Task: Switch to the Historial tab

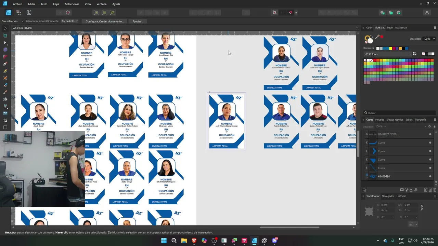Action: pos(401,196)
